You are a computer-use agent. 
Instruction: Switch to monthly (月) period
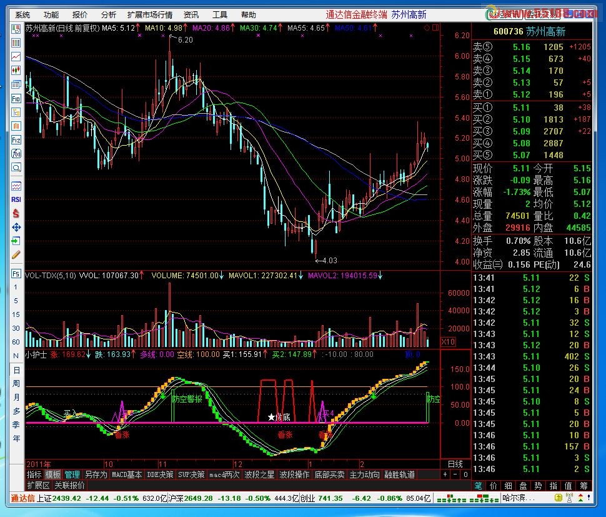click(16, 397)
